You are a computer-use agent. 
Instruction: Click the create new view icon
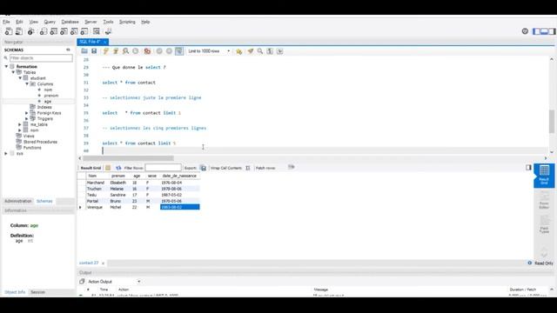click(64, 31)
